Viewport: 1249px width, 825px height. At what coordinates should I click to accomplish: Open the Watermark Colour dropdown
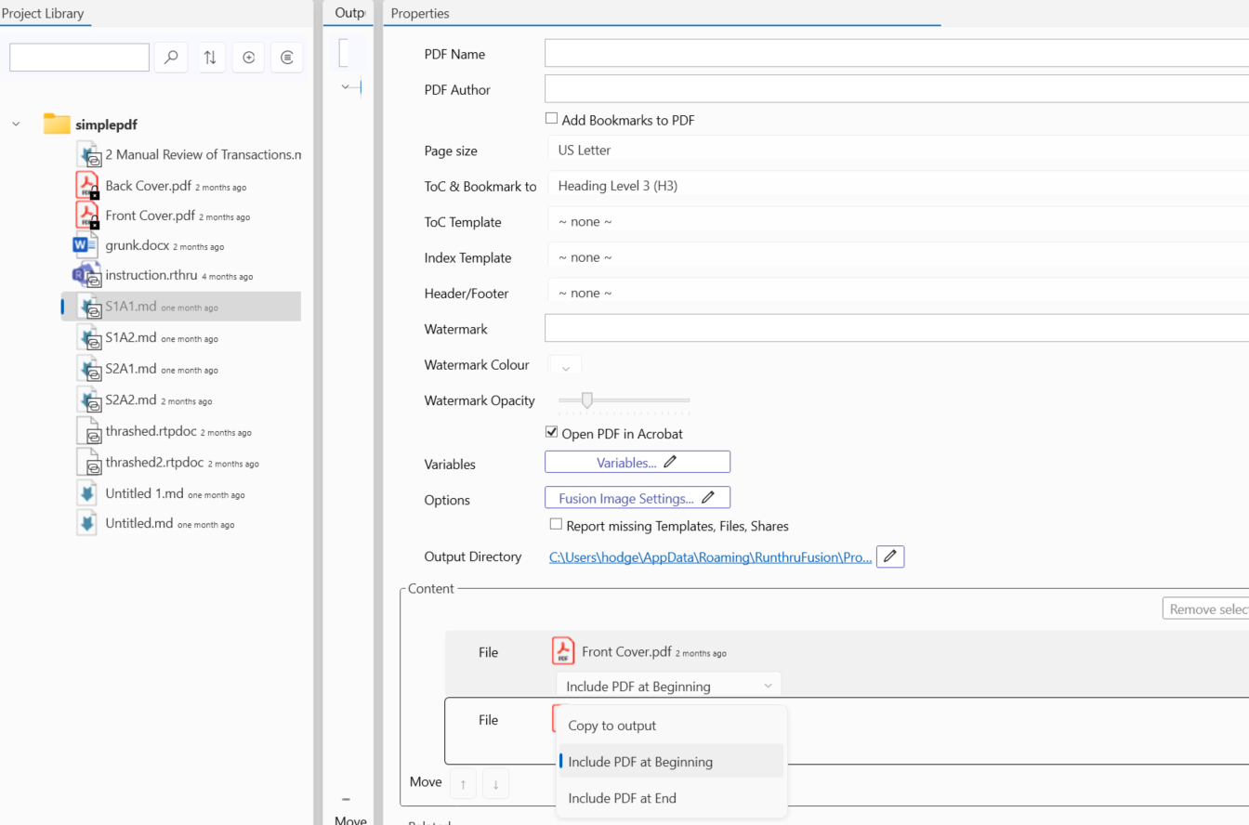[565, 366]
